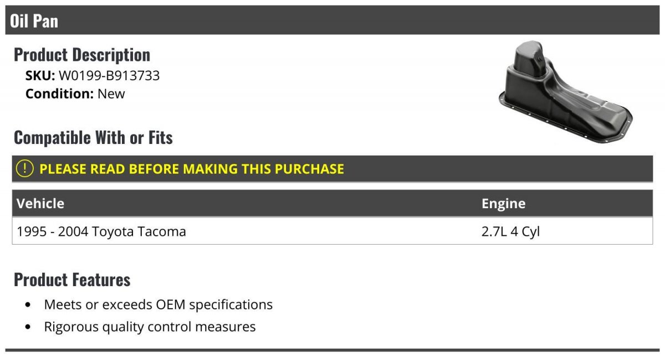665x357 pixels.
Task: Click the first bullet point marker
Action: click(x=28, y=305)
